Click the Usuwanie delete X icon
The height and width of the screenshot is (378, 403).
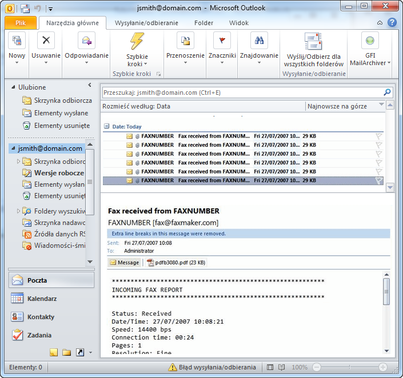click(46, 41)
